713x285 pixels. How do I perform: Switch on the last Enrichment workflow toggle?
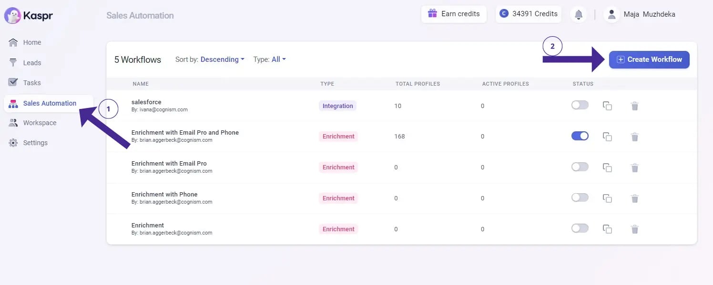point(580,228)
